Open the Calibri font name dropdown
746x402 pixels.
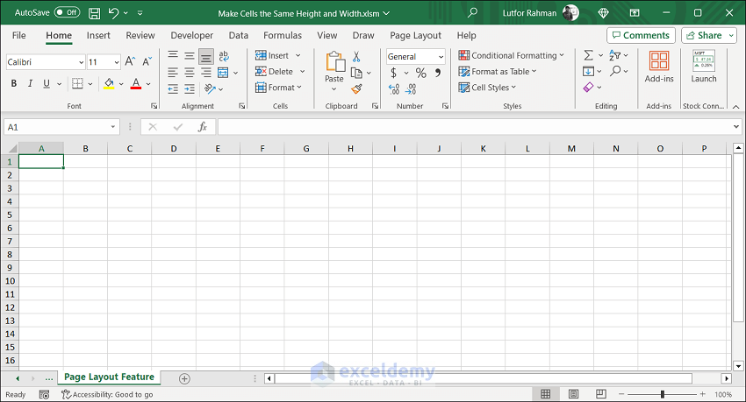(81, 62)
